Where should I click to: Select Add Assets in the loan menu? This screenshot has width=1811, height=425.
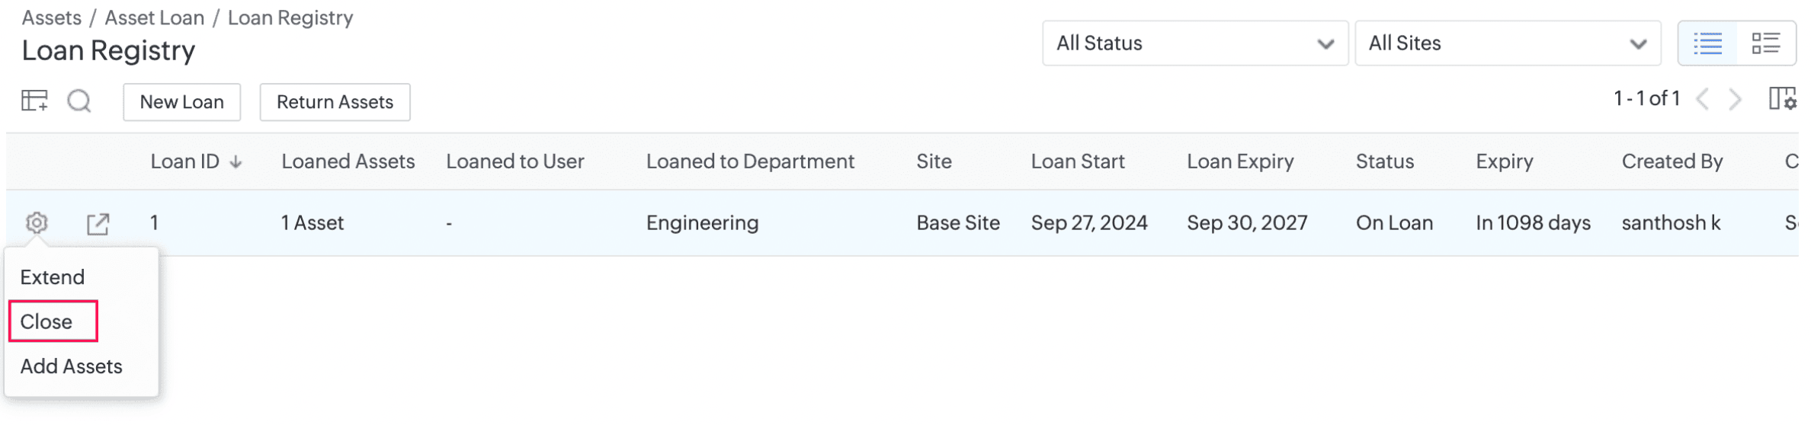(x=72, y=368)
